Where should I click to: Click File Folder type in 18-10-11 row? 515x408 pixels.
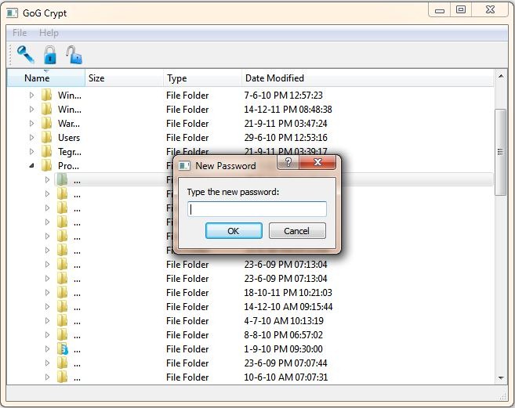pos(187,292)
